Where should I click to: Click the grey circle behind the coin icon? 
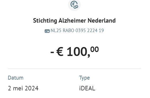click(74, 5)
